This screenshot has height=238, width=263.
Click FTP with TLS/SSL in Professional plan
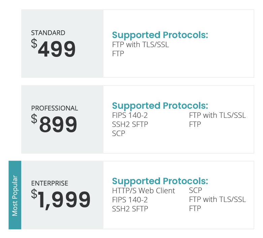tap(217, 115)
